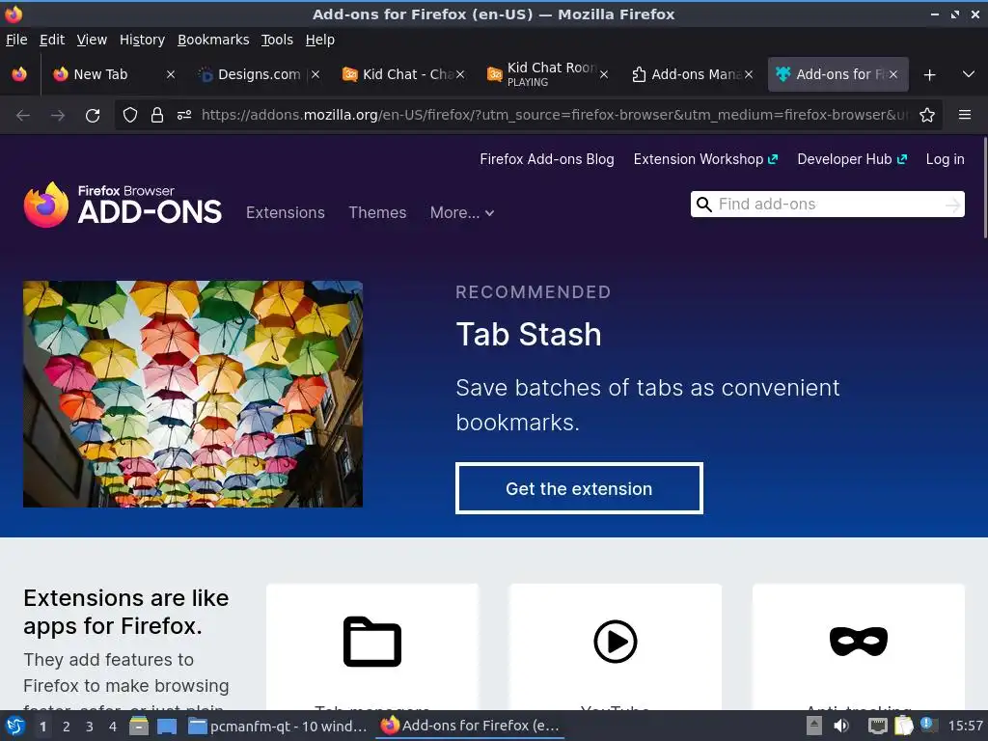Open the YouTube play icon category card
The image size is (988, 741).
616,642
